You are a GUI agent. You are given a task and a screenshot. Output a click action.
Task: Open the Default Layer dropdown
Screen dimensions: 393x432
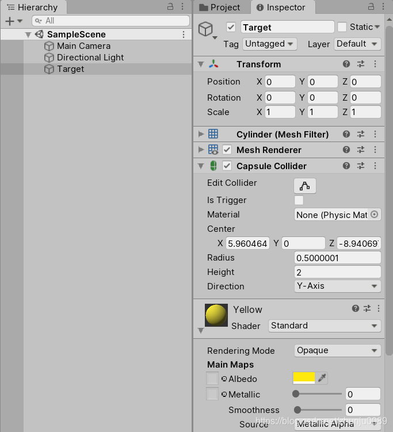coord(357,44)
